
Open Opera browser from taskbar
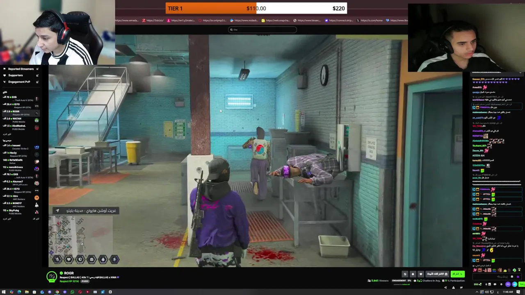click(x=80, y=292)
